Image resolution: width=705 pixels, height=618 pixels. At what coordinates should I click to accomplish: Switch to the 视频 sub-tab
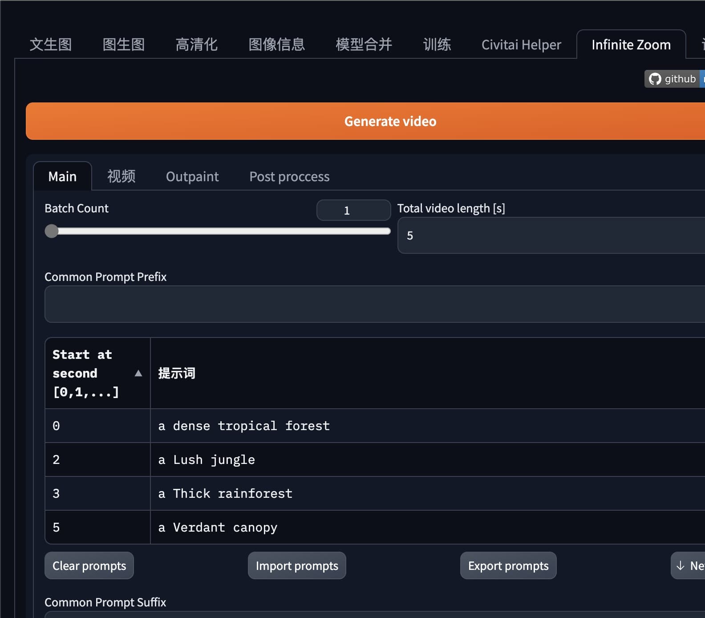click(121, 176)
